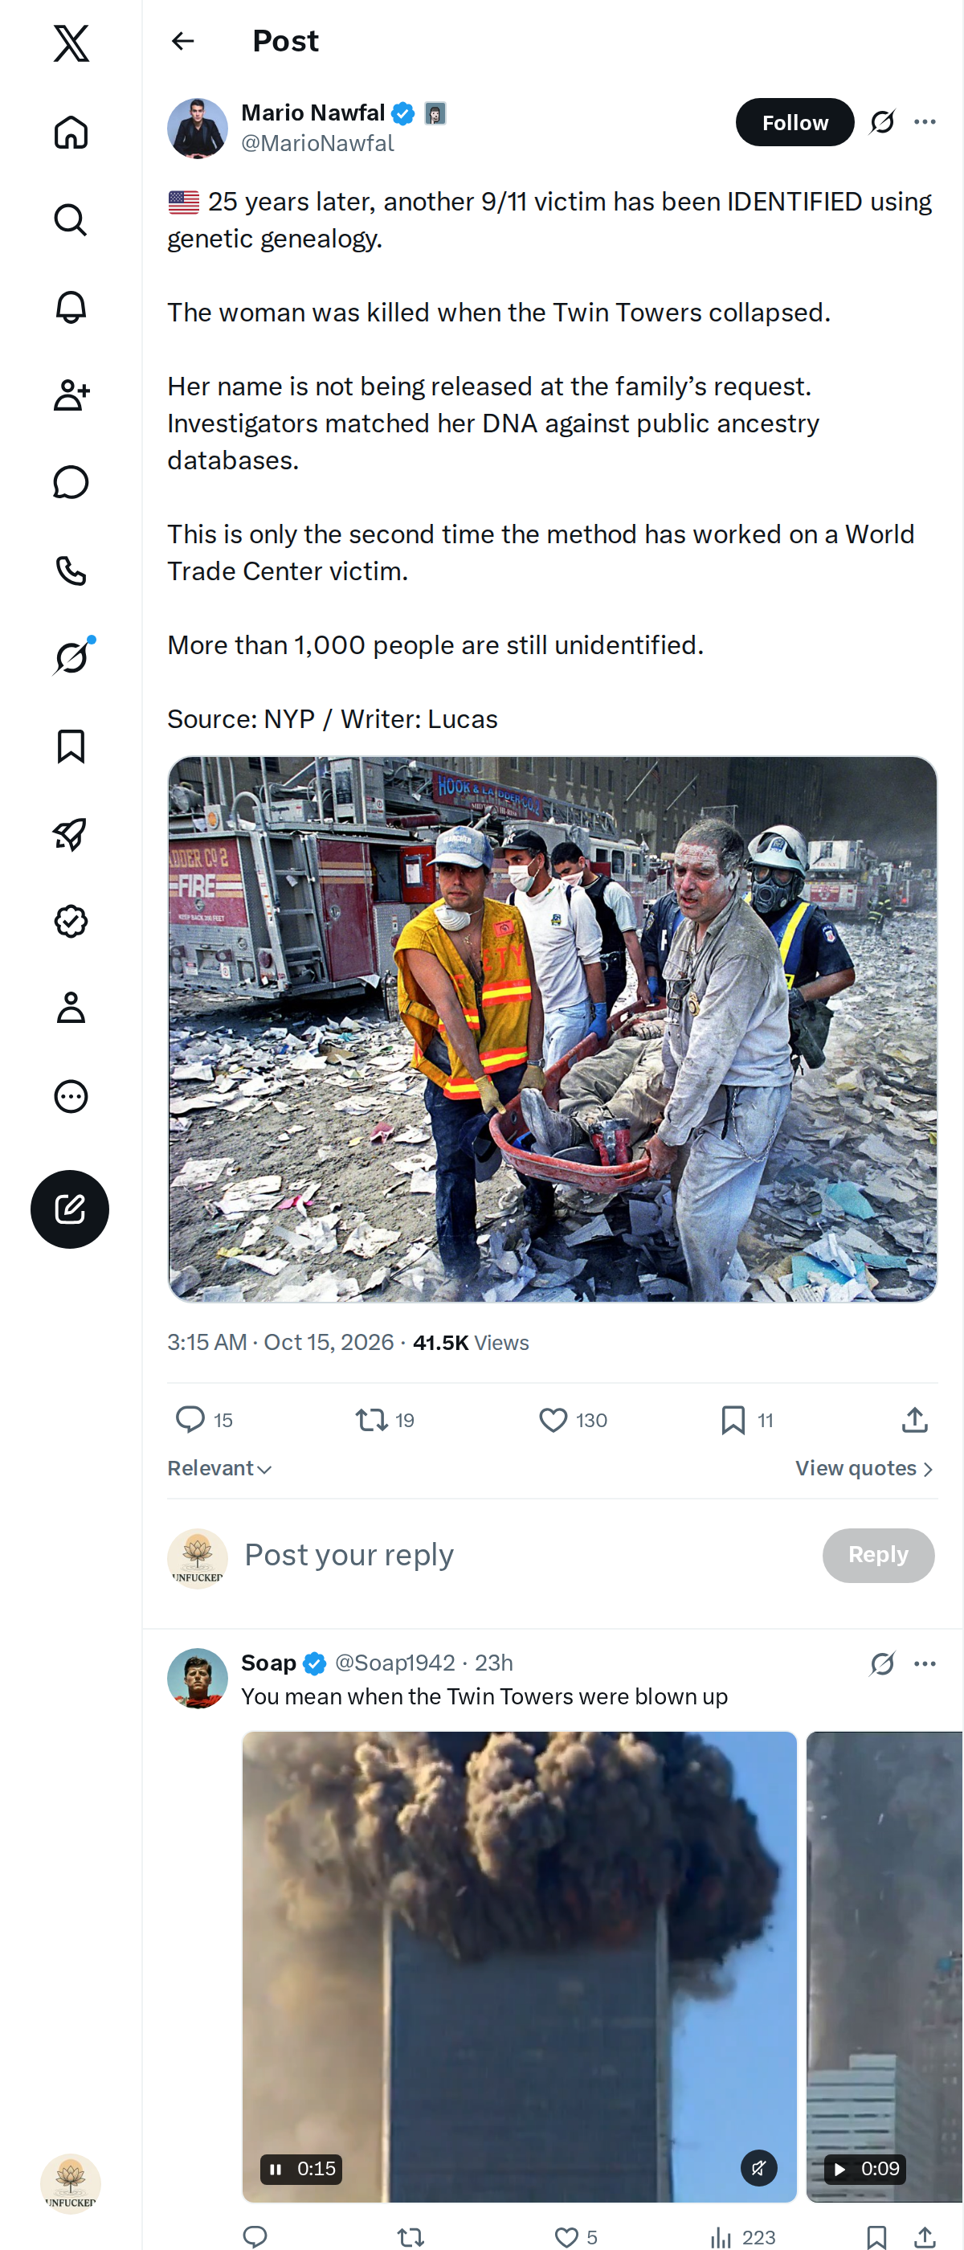
Task: Open the More menu in sidebar
Action: point(71,1096)
